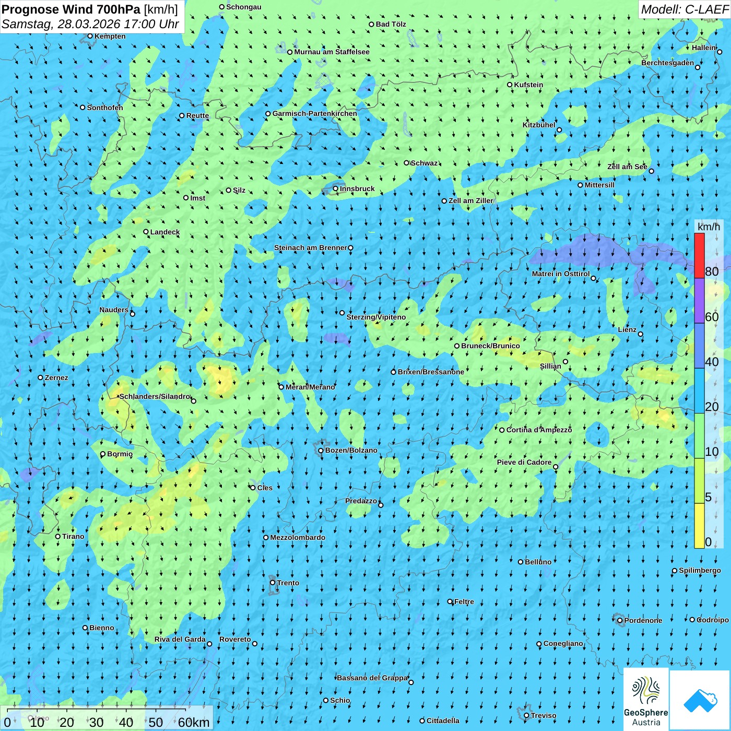
Task: Click the 'Kitzbühel' label
Action: click(x=539, y=125)
